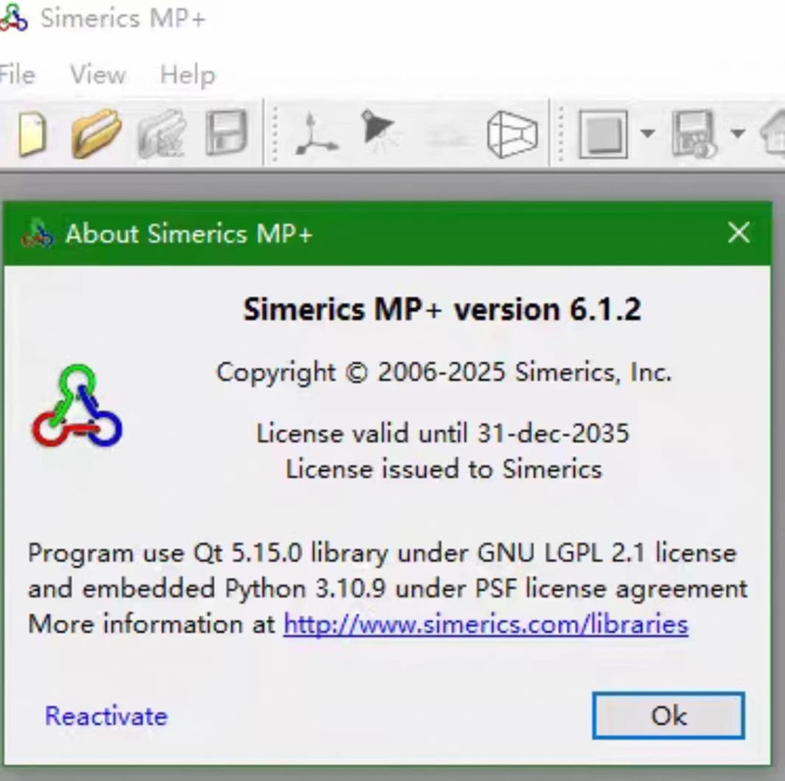The height and width of the screenshot is (781, 785).
Task: Click the Reactivate link
Action: (x=105, y=716)
